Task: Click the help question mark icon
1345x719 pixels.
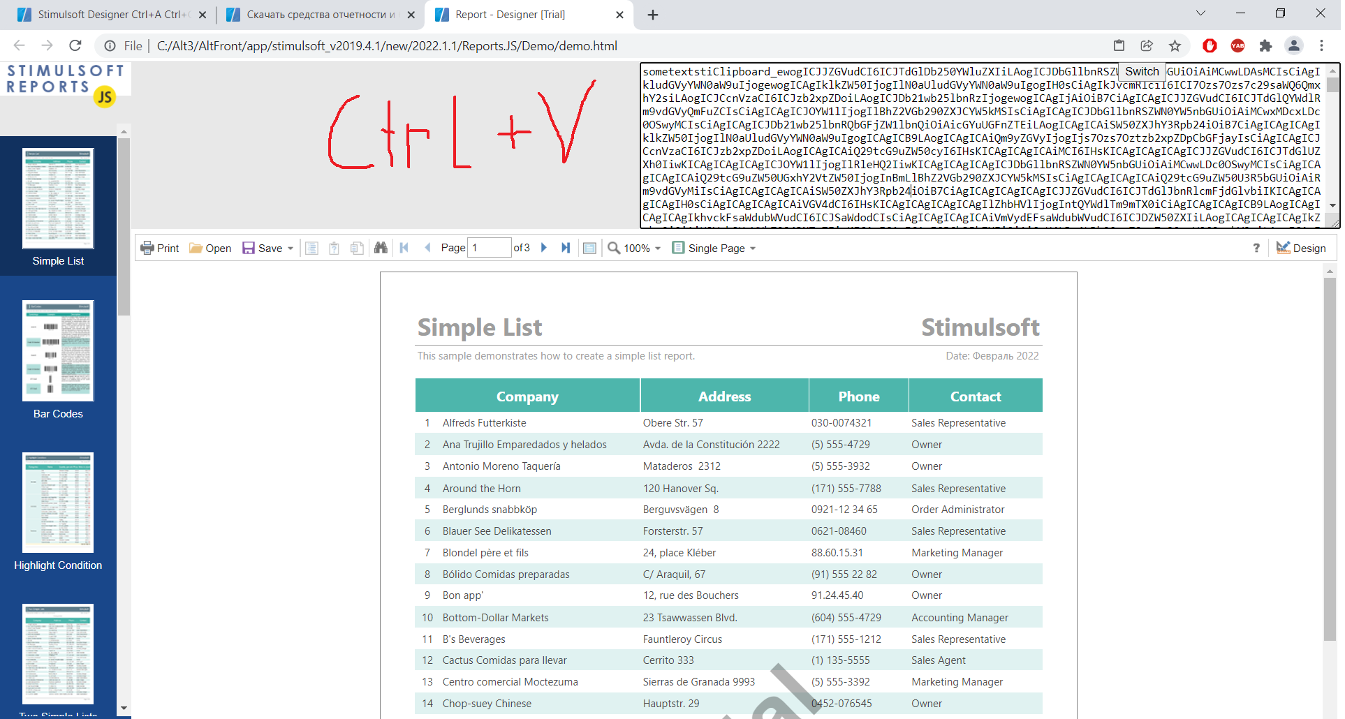Action: click(x=1256, y=248)
